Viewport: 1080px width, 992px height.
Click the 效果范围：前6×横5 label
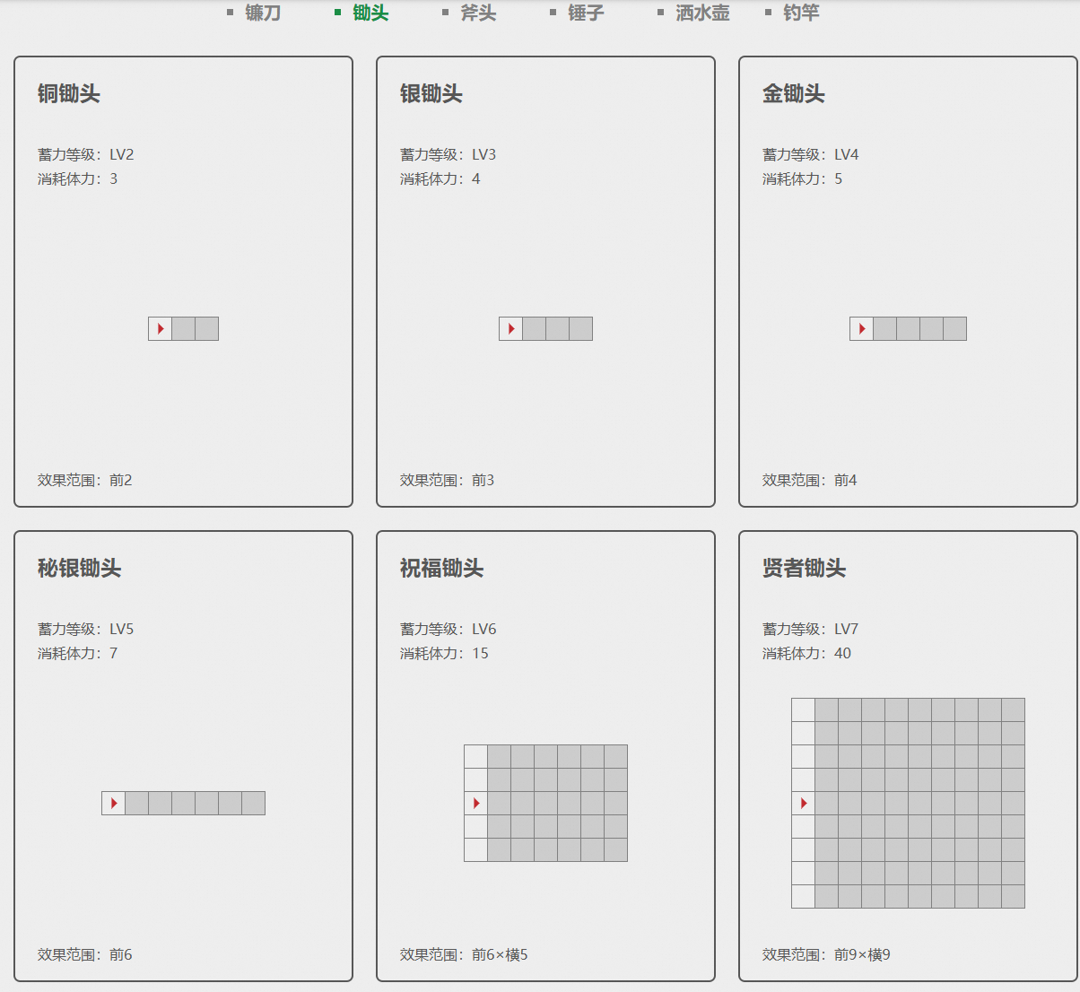click(x=464, y=955)
